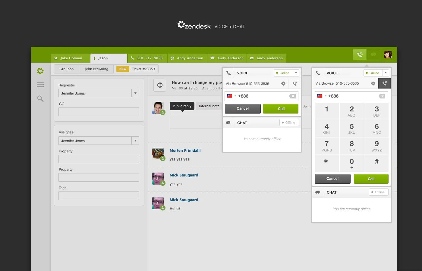
Task: Click the handset icon in left VOICE header
Action: (x=228, y=73)
